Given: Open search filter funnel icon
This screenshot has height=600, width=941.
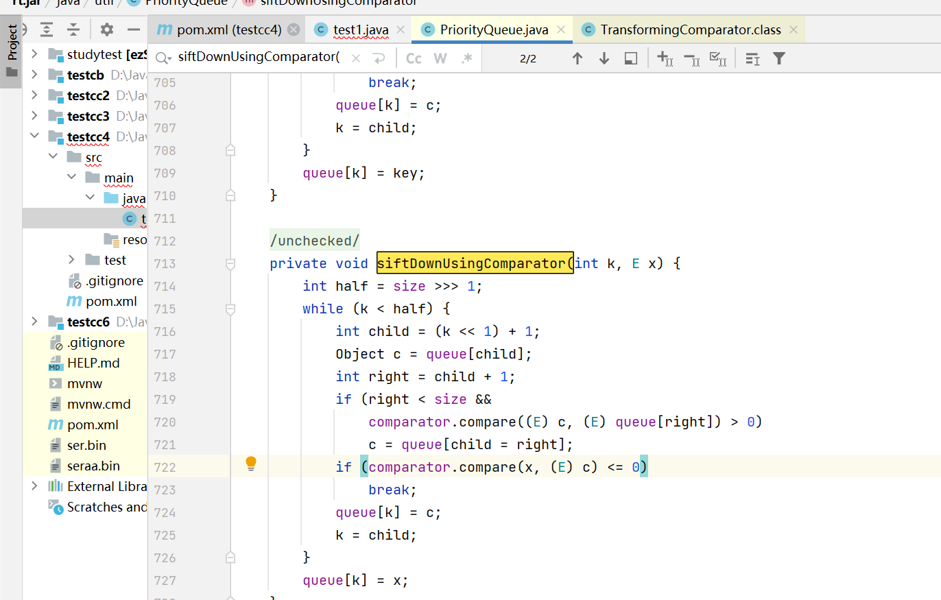Looking at the screenshot, I should point(778,58).
